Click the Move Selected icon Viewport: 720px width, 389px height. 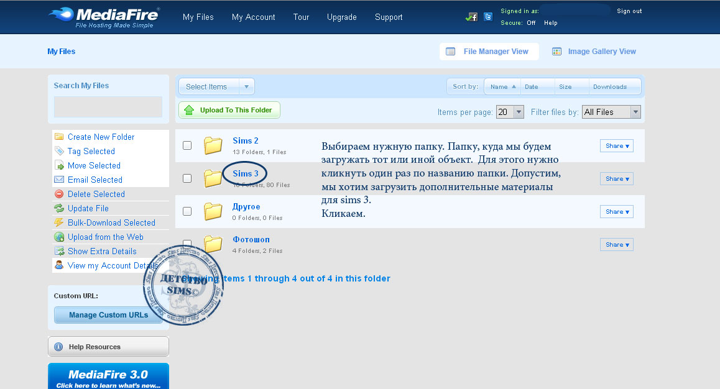pyautogui.click(x=59, y=165)
